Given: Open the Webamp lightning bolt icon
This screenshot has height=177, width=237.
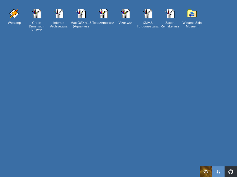Looking at the screenshot, I should point(14,14).
